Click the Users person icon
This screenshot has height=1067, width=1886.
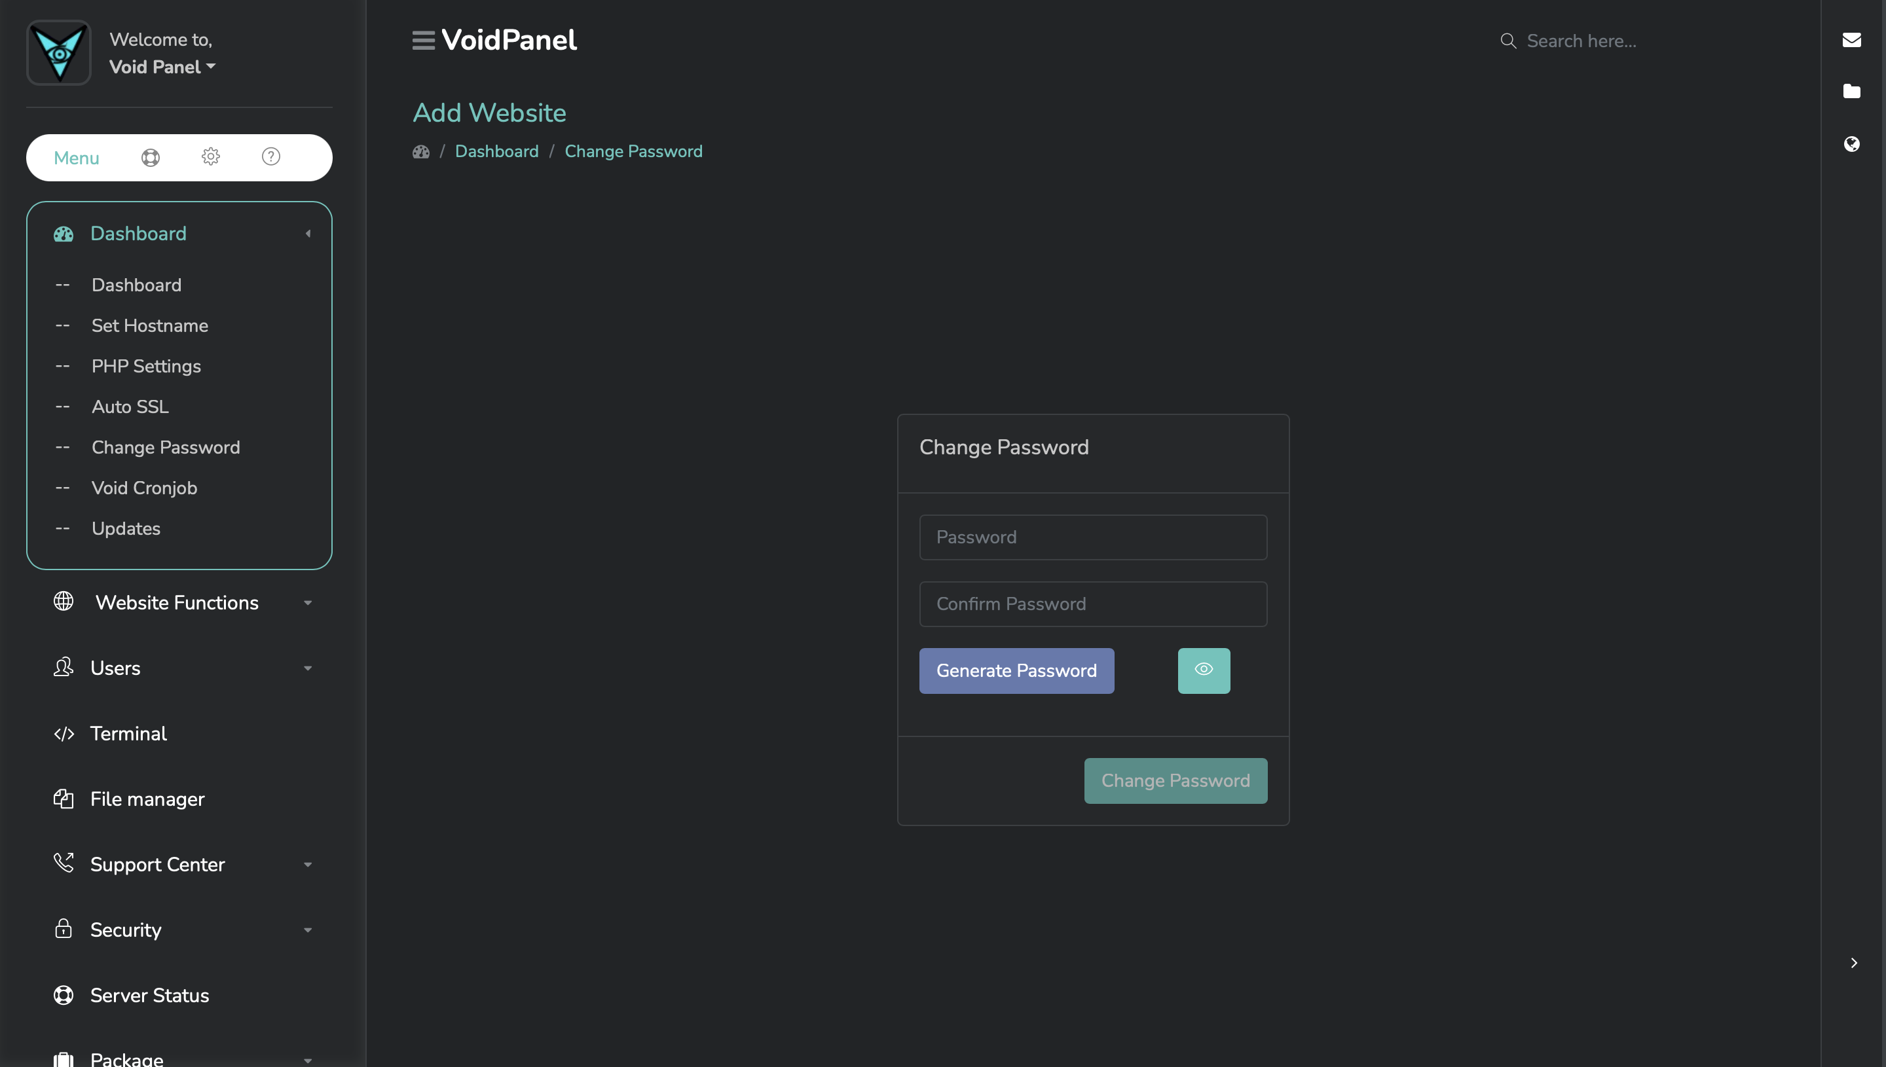63,667
